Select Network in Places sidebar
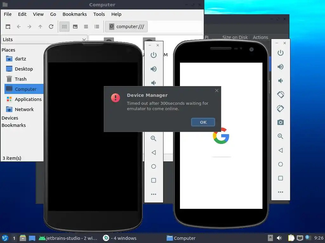This screenshot has width=325, height=243. click(x=23, y=109)
